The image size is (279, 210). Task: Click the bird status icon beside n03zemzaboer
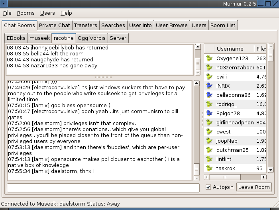(209, 67)
